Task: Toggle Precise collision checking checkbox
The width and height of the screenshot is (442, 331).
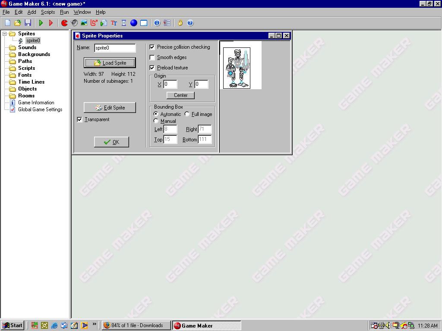Action: click(x=152, y=47)
